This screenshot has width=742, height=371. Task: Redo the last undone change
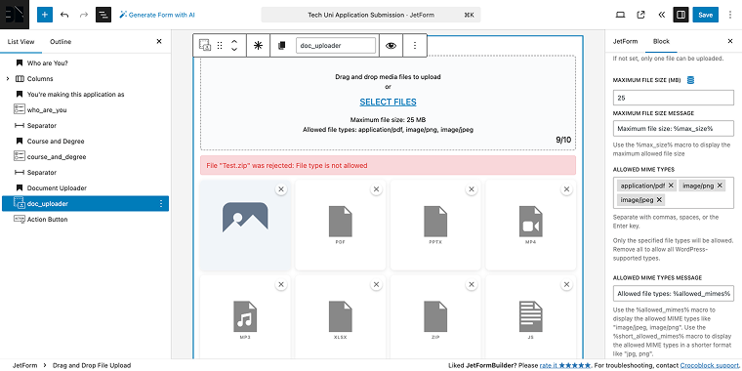click(84, 15)
